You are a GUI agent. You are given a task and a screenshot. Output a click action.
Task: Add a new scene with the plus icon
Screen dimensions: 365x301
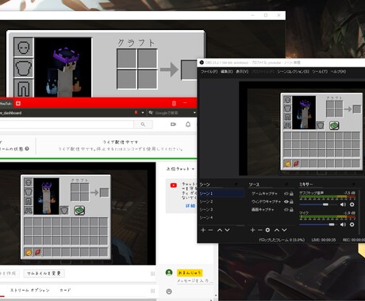(x=203, y=231)
